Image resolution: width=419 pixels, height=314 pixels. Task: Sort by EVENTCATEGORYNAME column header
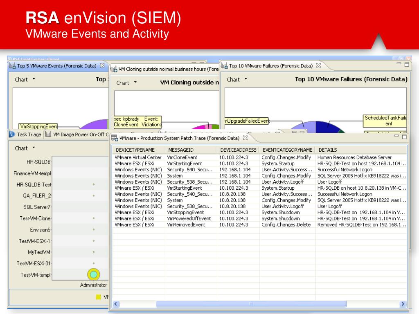click(x=287, y=150)
